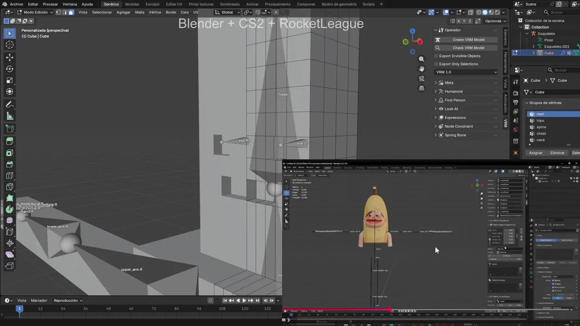Viewport: 580px width, 326px height.
Task: Select the Loop Cut tool
Action: click(x=10, y=176)
